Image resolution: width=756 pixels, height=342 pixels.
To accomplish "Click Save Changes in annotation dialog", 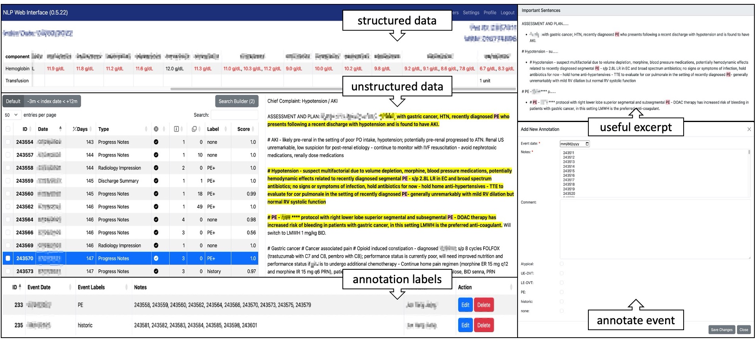I will click(722, 330).
